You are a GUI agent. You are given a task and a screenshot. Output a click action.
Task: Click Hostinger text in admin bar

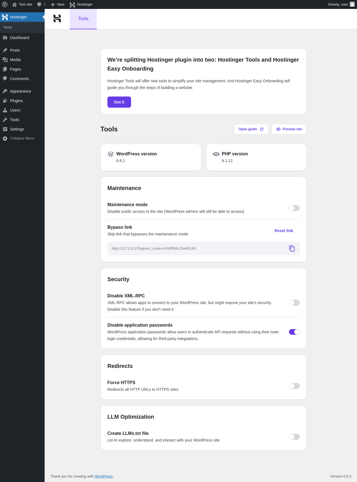point(85,4)
